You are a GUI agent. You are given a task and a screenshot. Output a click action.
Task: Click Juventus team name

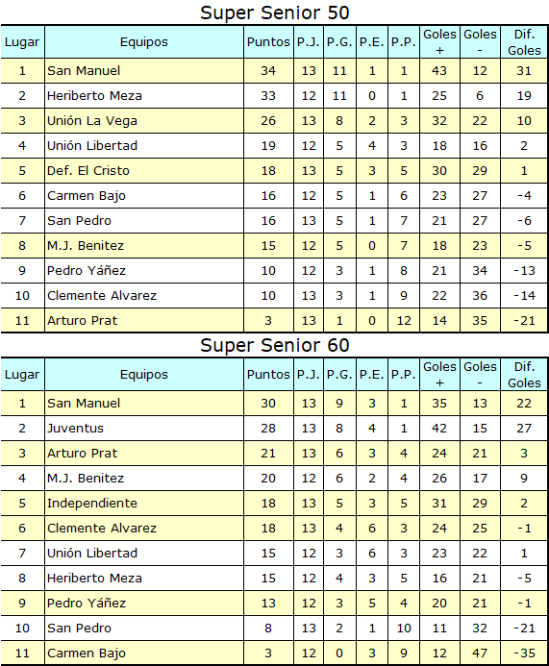pyautogui.click(x=75, y=429)
